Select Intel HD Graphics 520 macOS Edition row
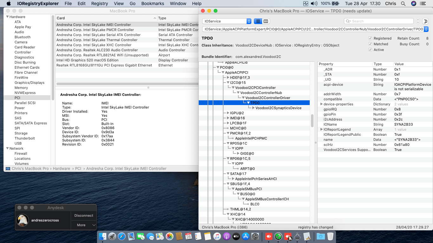The height and width of the screenshot is (243, 433). tap(127, 60)
